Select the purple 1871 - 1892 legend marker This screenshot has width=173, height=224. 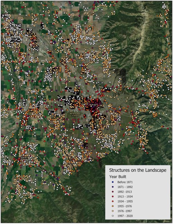tap(113, 187)
